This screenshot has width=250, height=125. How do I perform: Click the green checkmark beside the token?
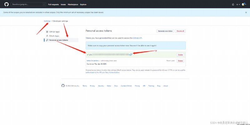[88, 54]
